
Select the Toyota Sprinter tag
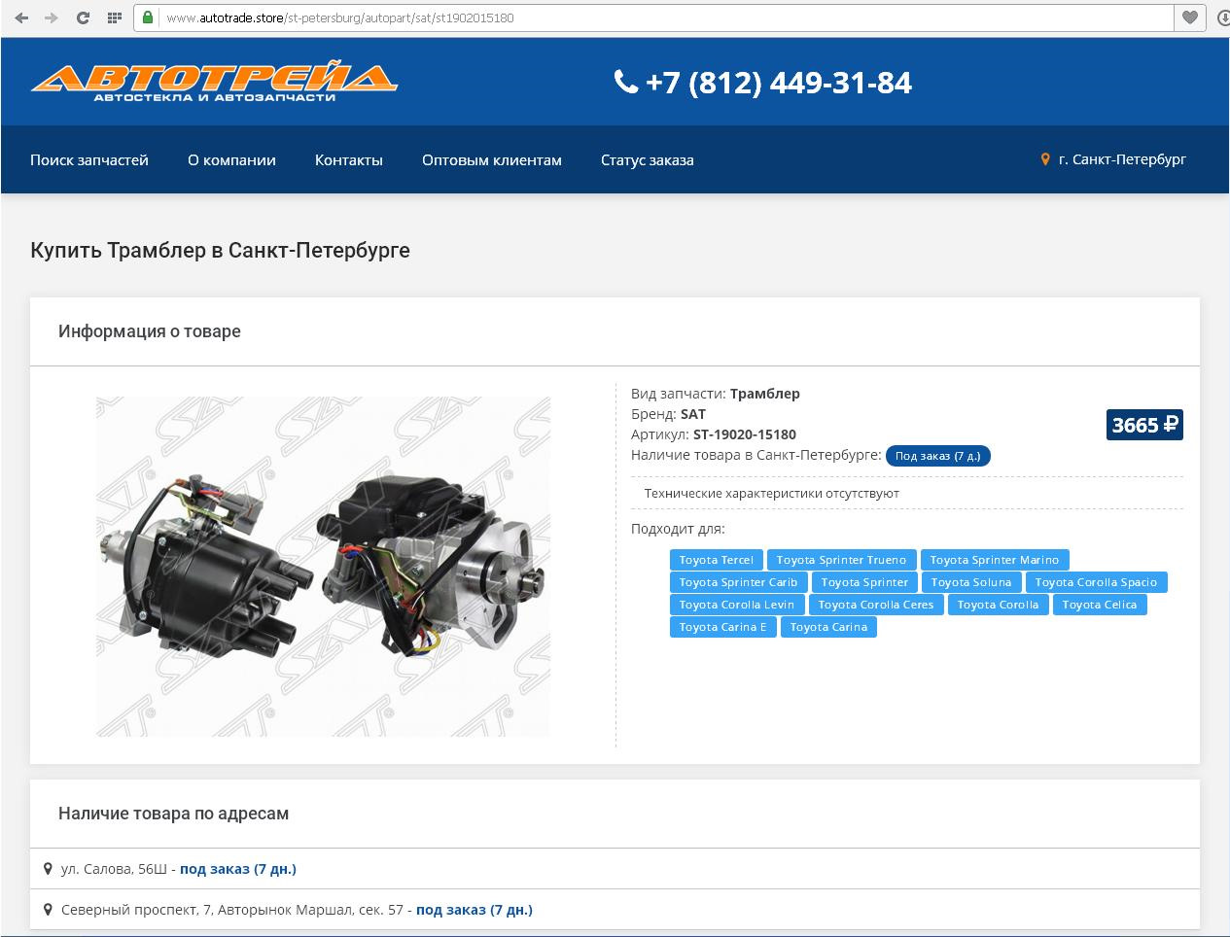(x=864, y=582)
